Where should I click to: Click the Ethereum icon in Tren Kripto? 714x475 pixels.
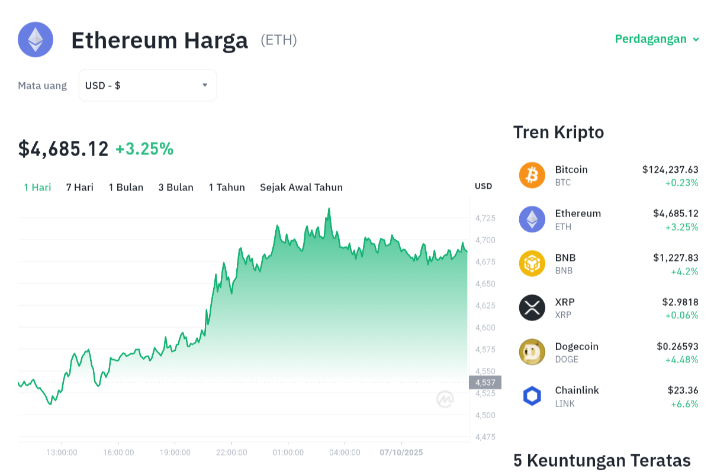[x=532, y=219]
